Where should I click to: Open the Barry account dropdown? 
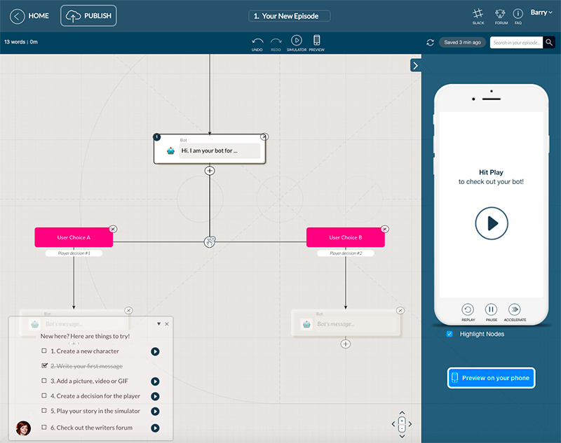(541, 13)
